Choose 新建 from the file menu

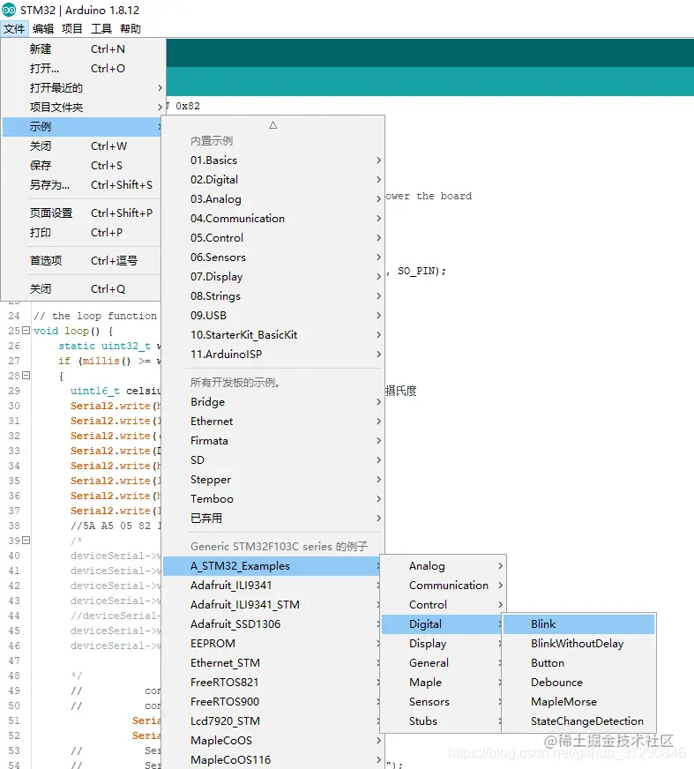(82, 49)
